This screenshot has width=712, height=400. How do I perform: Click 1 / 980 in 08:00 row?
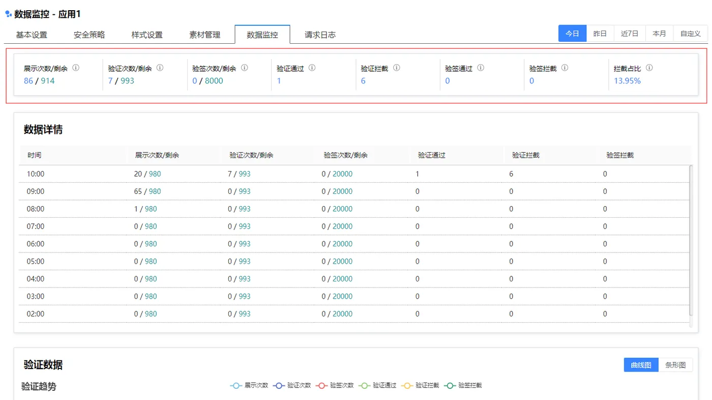coord(145,209)
